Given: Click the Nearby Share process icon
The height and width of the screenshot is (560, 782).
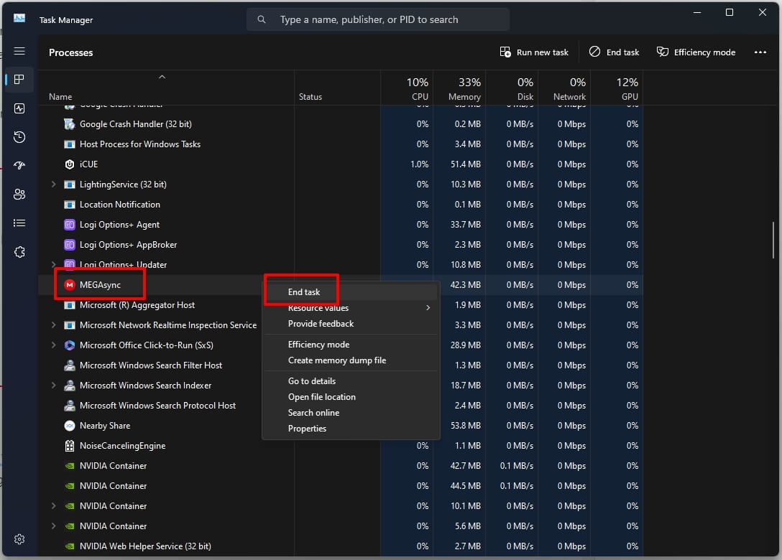Looking at the screenshot, I should pyautogui.click(x=70, y=426).
